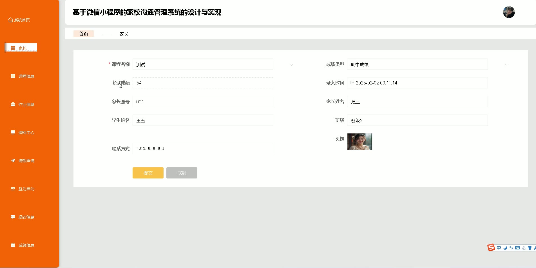Click the 提交 submit button
Viewport: 536px width, 268px height.
click(x=148, y=173)
